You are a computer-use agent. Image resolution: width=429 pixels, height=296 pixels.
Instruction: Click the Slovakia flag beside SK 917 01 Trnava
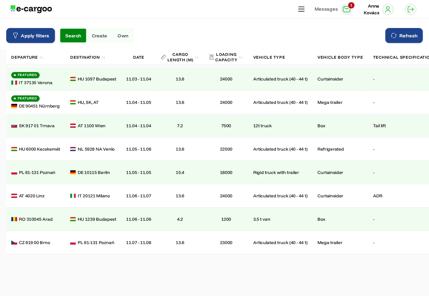click(14, 126)
